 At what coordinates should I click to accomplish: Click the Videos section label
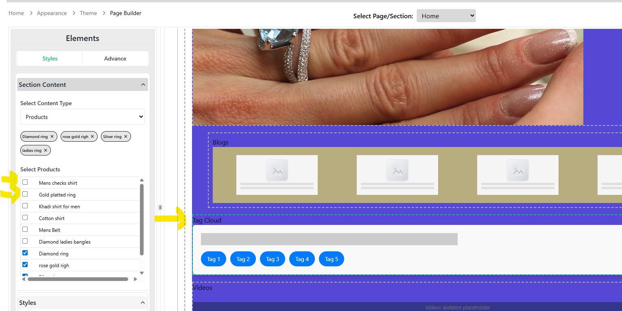202,288
